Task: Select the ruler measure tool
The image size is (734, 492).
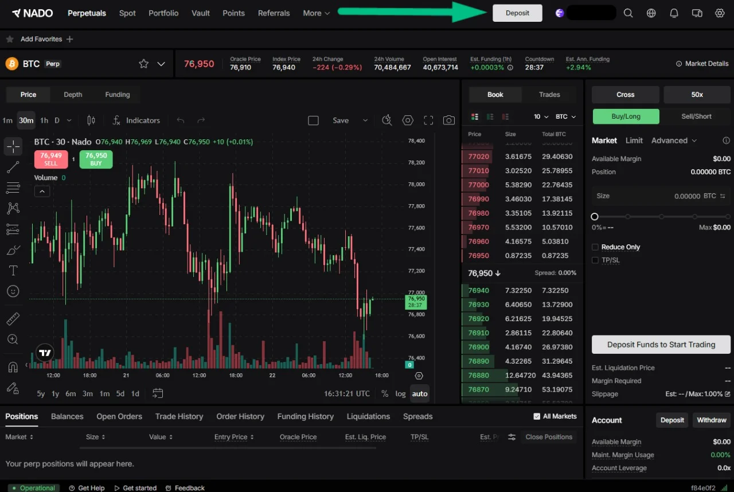Action: (x=13, y=319)
